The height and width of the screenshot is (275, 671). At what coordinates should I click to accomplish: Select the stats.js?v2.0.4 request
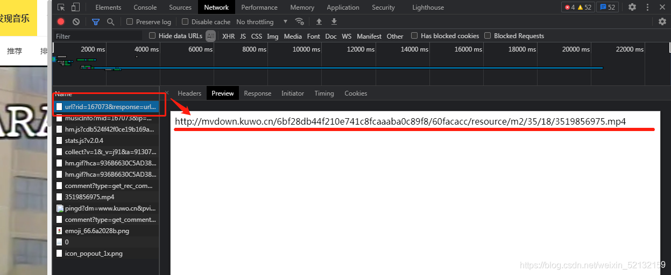tap(105, 140)
